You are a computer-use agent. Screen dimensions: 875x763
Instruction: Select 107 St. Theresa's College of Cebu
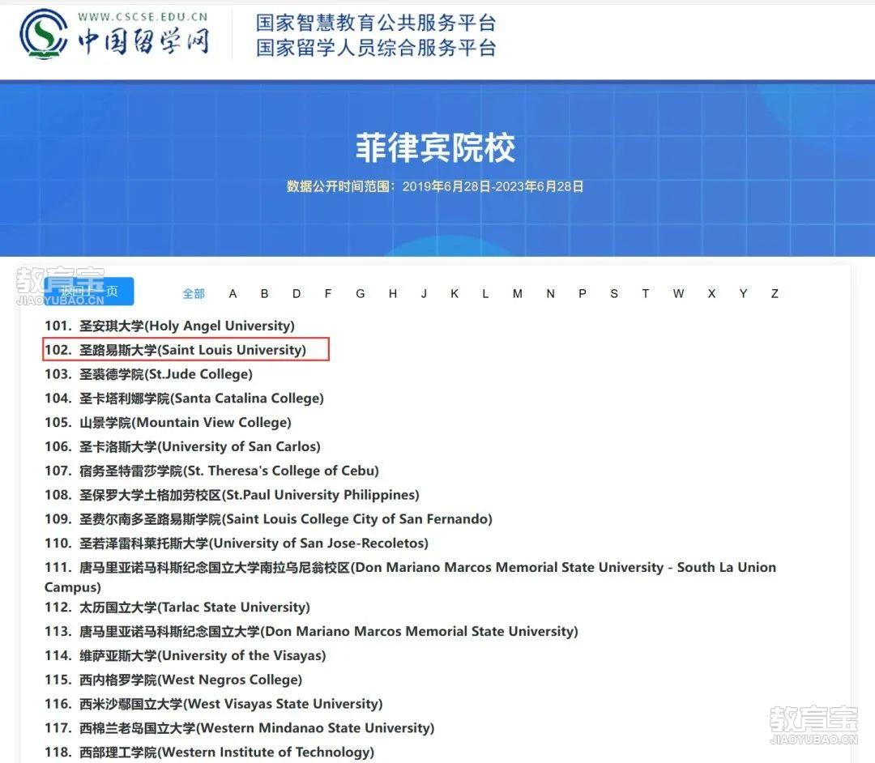coord(212,471)
